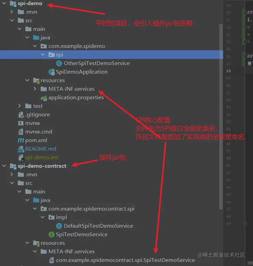Collapse the src folder under spi-demo
Screen dimensions: 253x266
(x=12, y=20)
